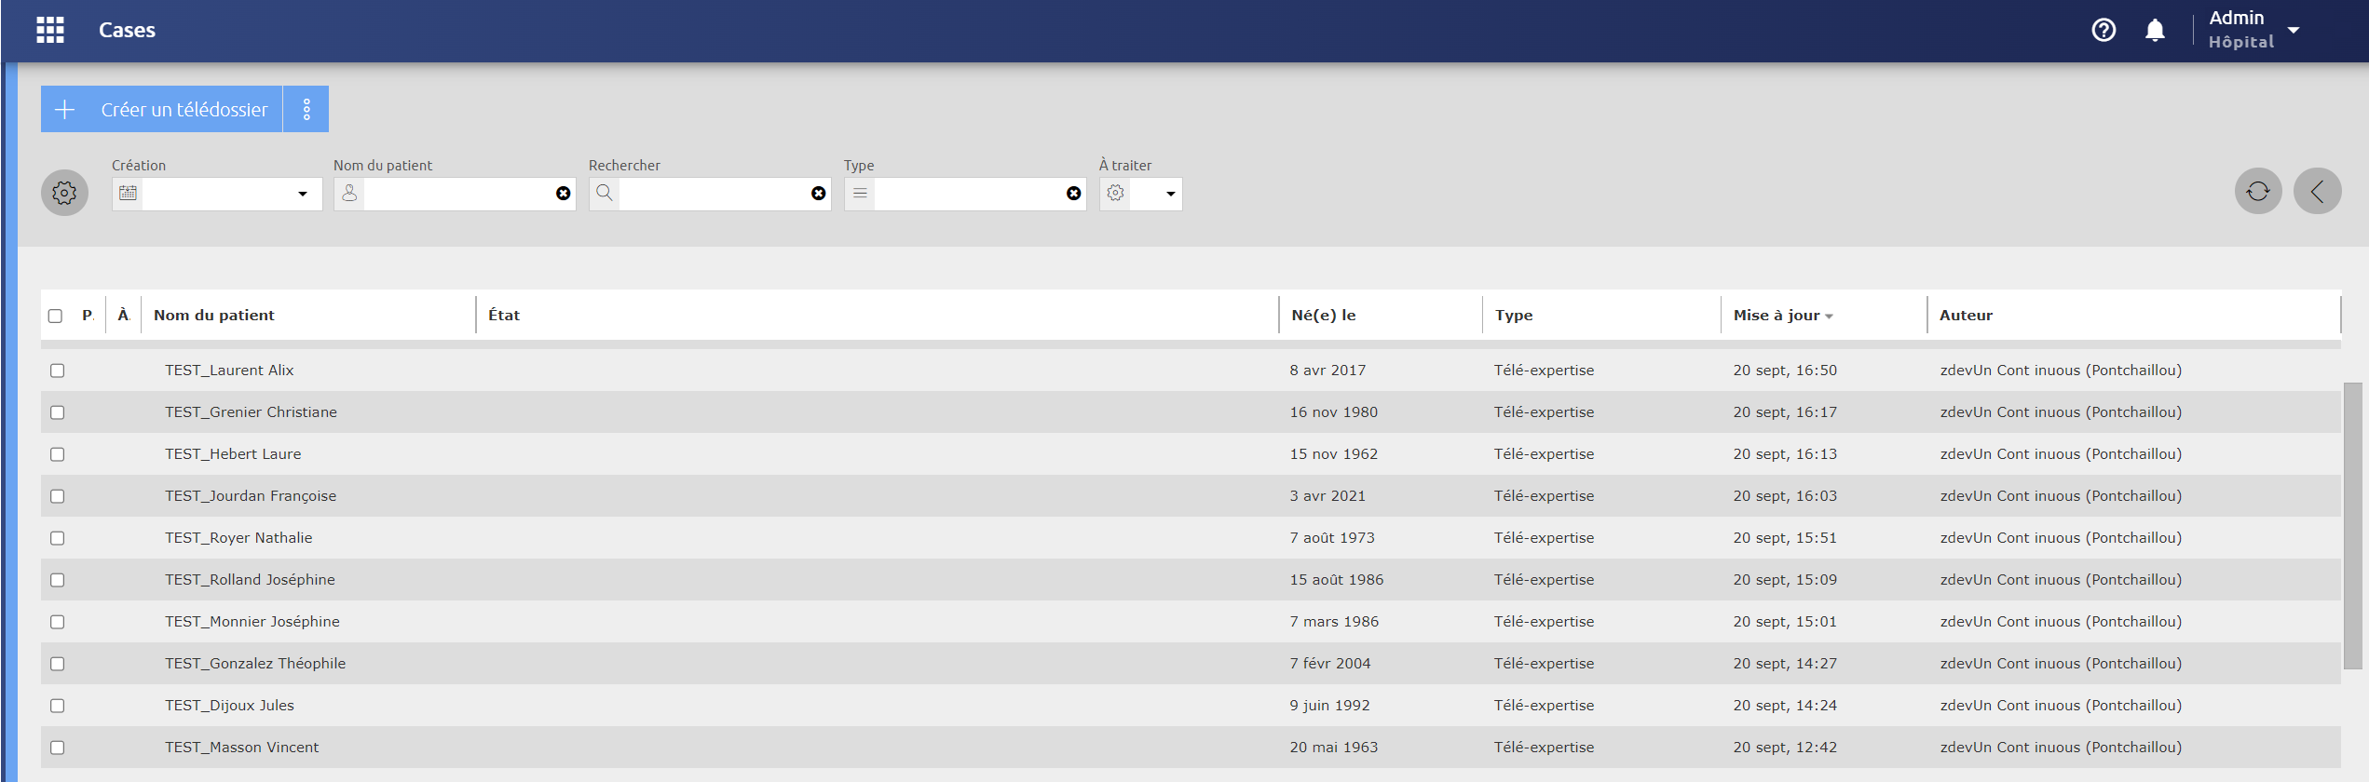Expand the Admin Hôpital user menu
This screenshot has height=782, width=2369.
(x=2254, y=30)
